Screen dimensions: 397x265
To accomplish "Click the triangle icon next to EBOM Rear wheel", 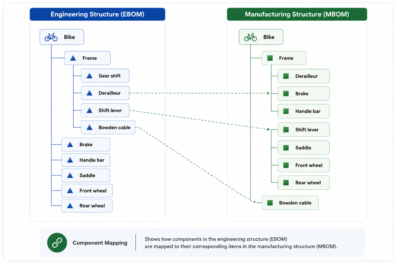I will (70, 205).
